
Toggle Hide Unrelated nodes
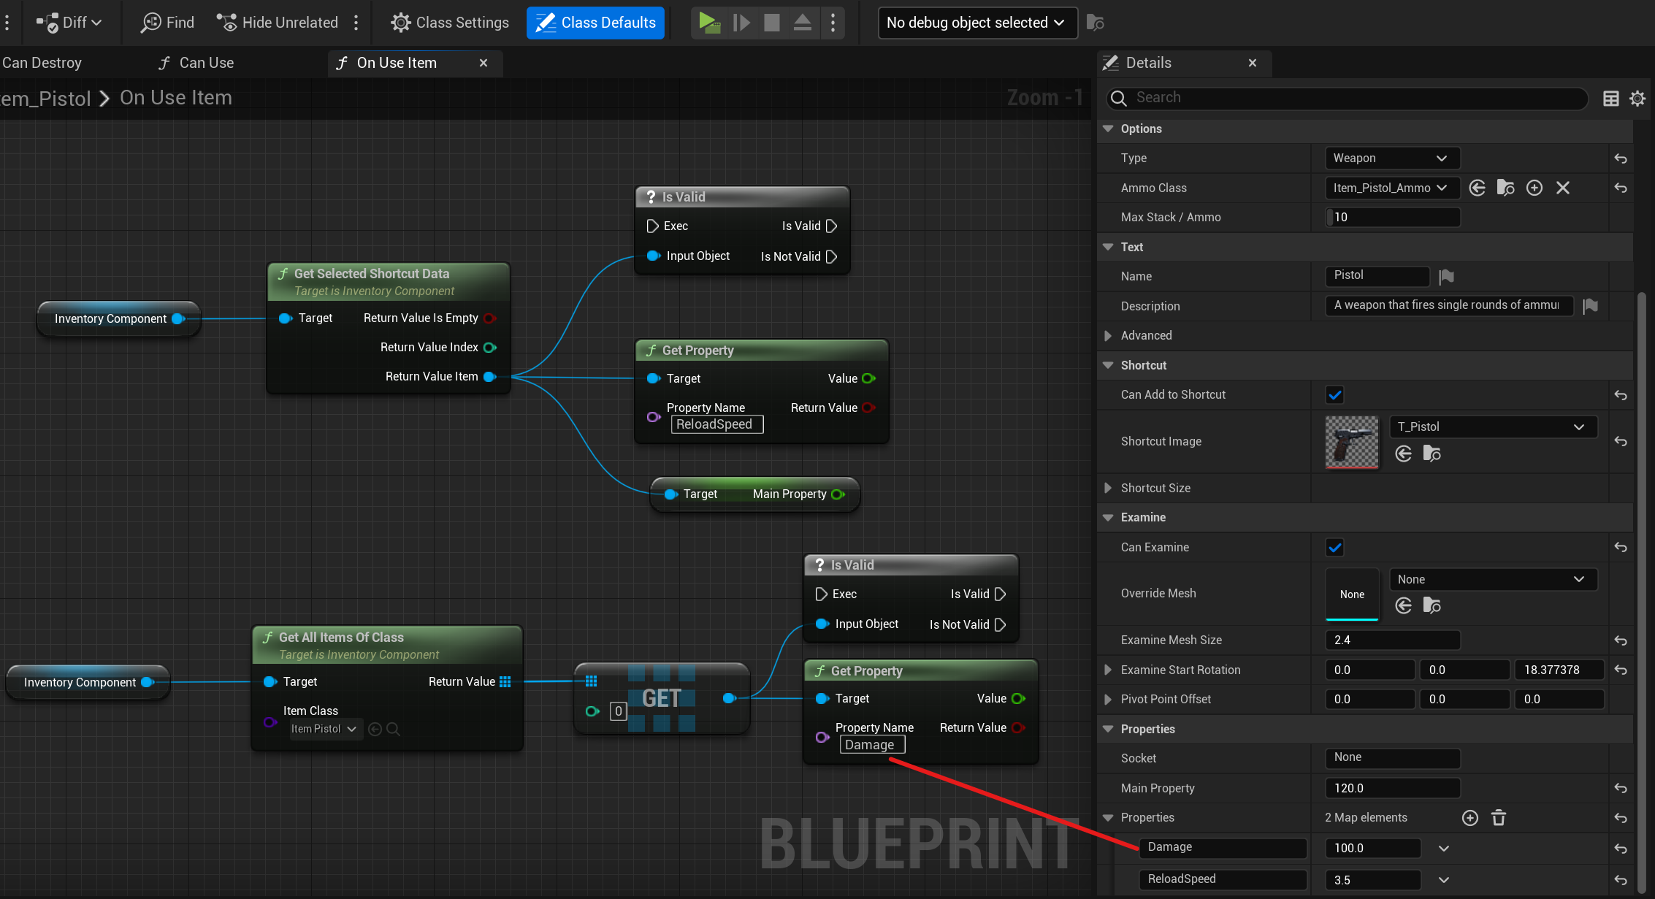click(278, 23)
